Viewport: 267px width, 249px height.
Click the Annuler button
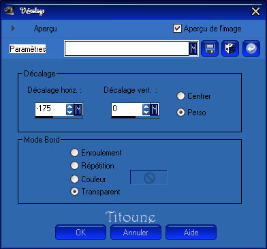136,233
